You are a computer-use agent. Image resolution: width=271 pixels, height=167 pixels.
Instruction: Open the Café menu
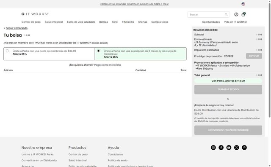tap(115, 22)
